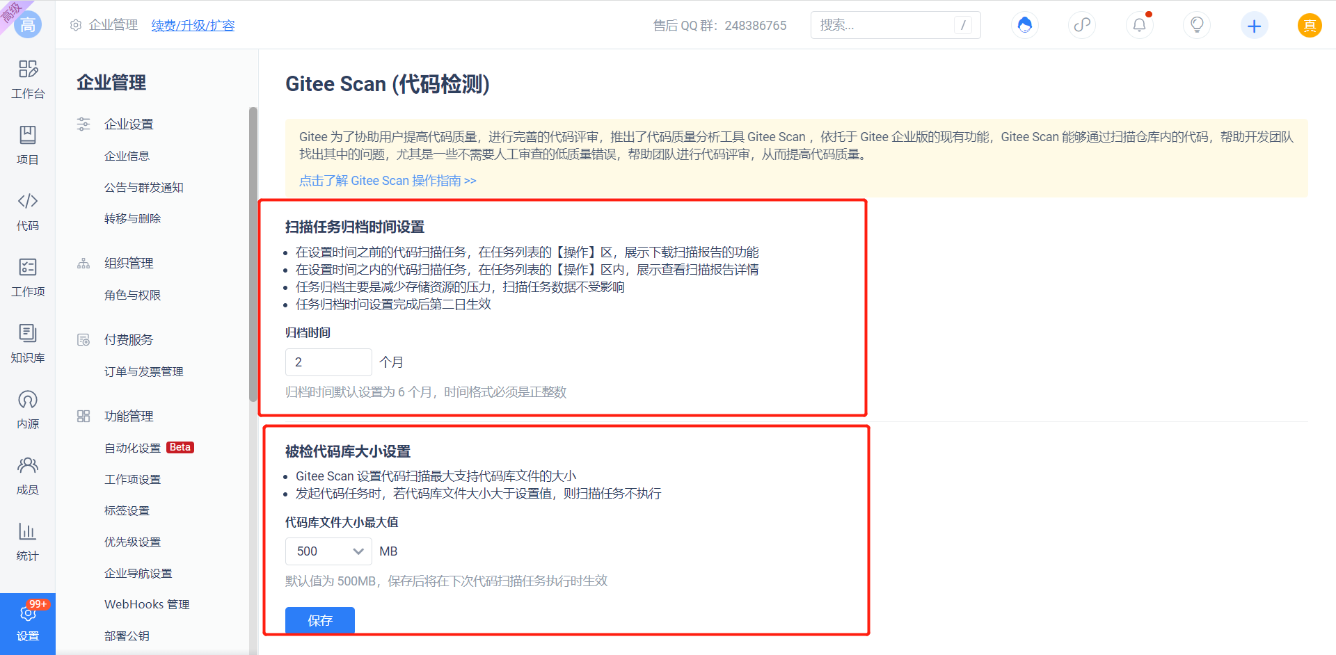This screenshot has height=655, width=1336.
Task: Open the Gitee Scan 操作指南 link
Action: pos(388,180)
